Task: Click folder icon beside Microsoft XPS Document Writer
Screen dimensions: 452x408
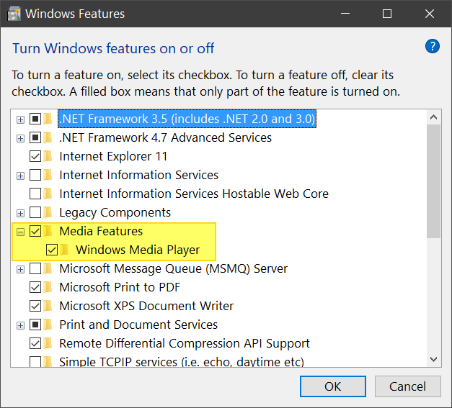Action: pyautogui.click(x=48, y=306)
